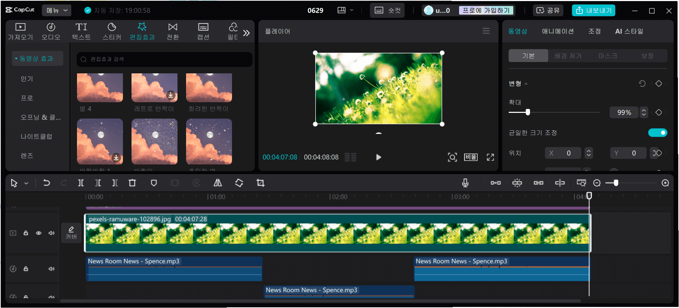Click the position X stepper arrows
The height and width of the screenshot is (308, 679).
pyautogui.click(x=589, y=153)
